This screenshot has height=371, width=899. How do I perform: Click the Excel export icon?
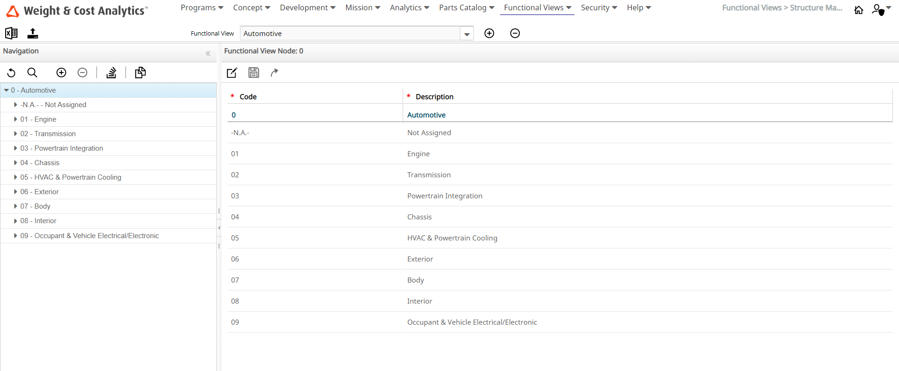click(11, 33)
